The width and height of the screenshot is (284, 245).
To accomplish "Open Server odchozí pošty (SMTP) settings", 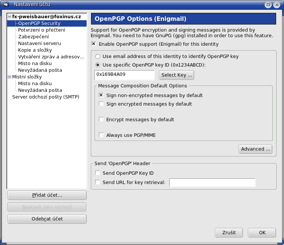I will click(x=46, y=97).
